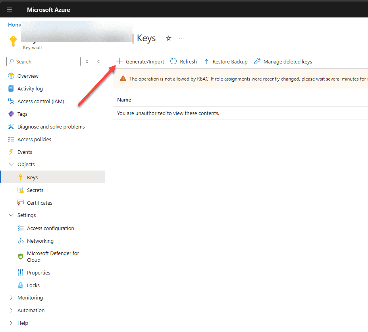Click the Key vault header key icon
This screenshot has width=368, height=332.
tap(13, 41)
